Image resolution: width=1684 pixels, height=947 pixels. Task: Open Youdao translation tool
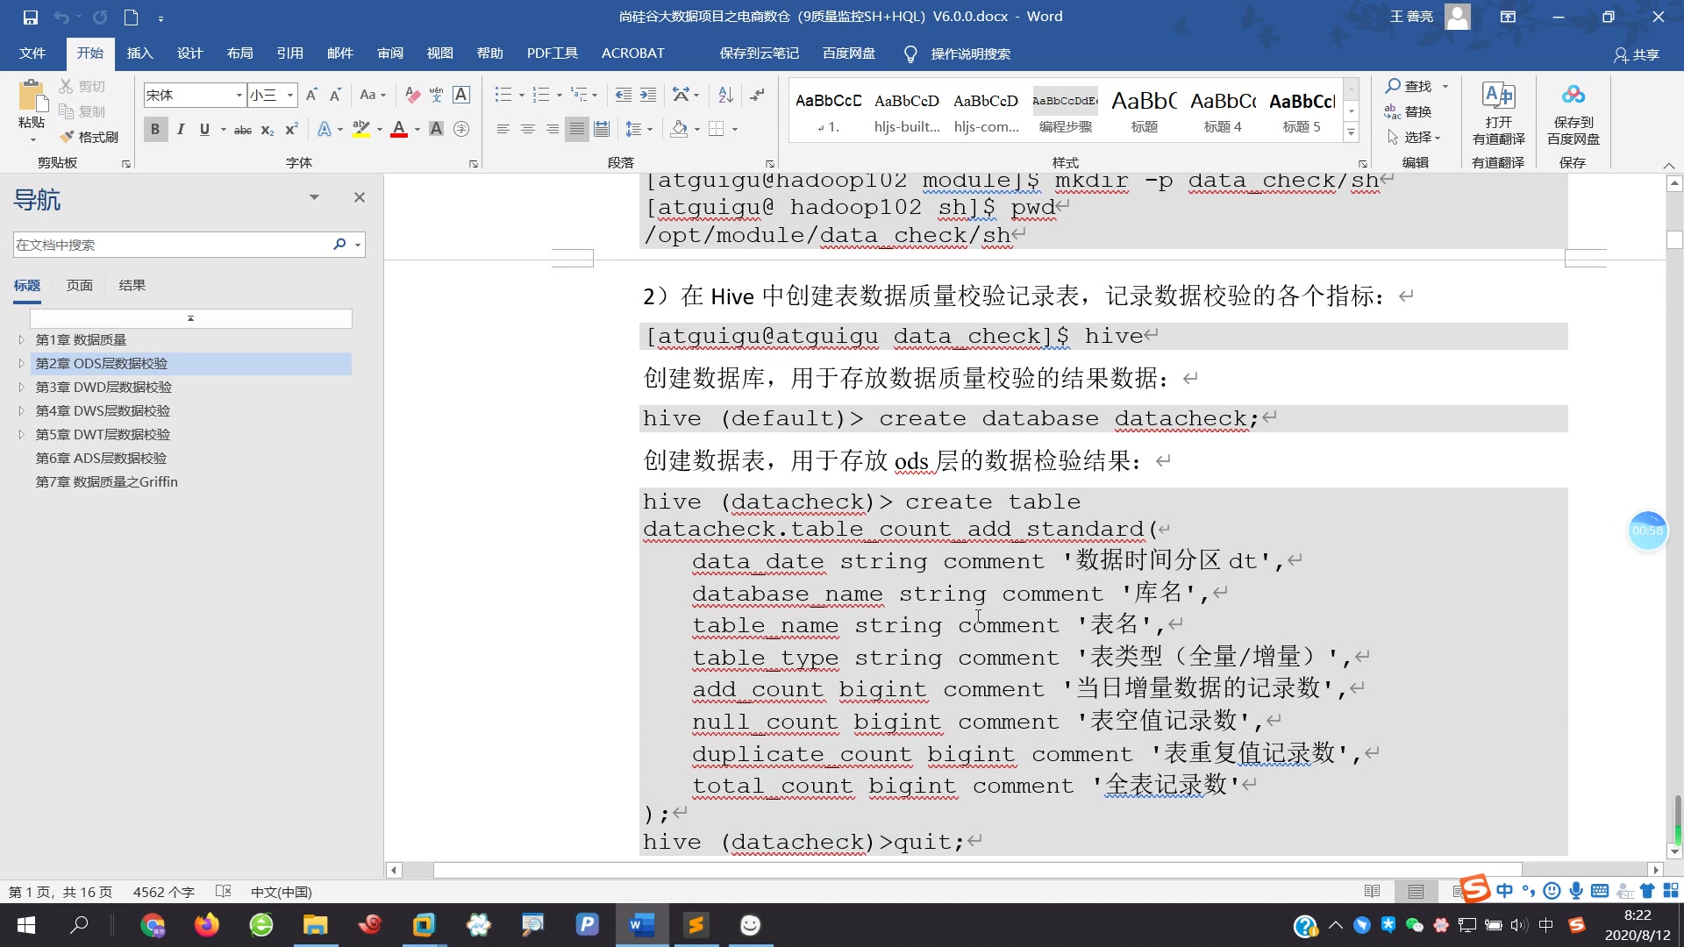click(1498, 113)
